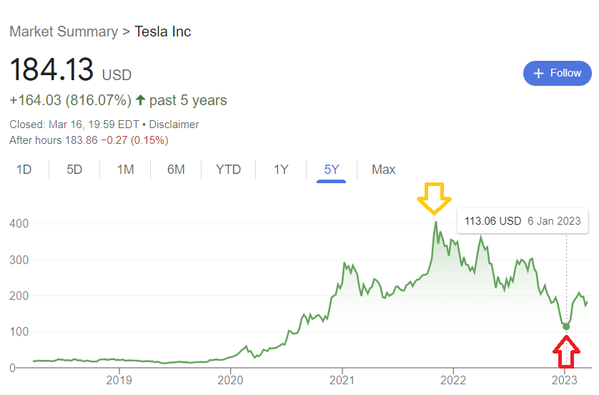The image size is (599, 395).
Task: Click the active 5Y tab
Action: (x=332, y=170)
